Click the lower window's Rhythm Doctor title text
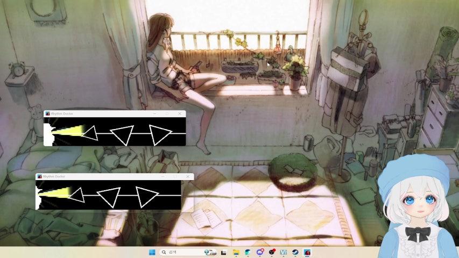Screen dimensions: 459x258 tap(54, 176)
